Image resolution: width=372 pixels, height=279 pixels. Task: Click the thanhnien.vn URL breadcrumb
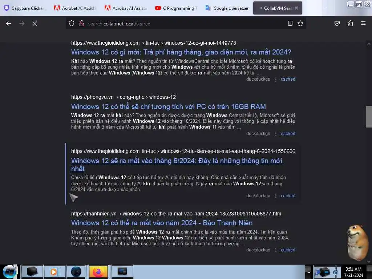pos(176,214)
